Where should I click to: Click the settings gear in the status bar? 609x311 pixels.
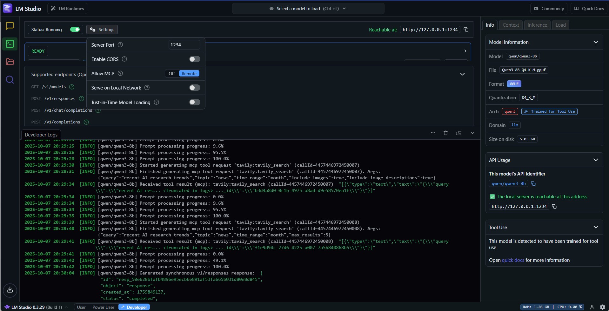pyautogui.click(x=92, y=29)
